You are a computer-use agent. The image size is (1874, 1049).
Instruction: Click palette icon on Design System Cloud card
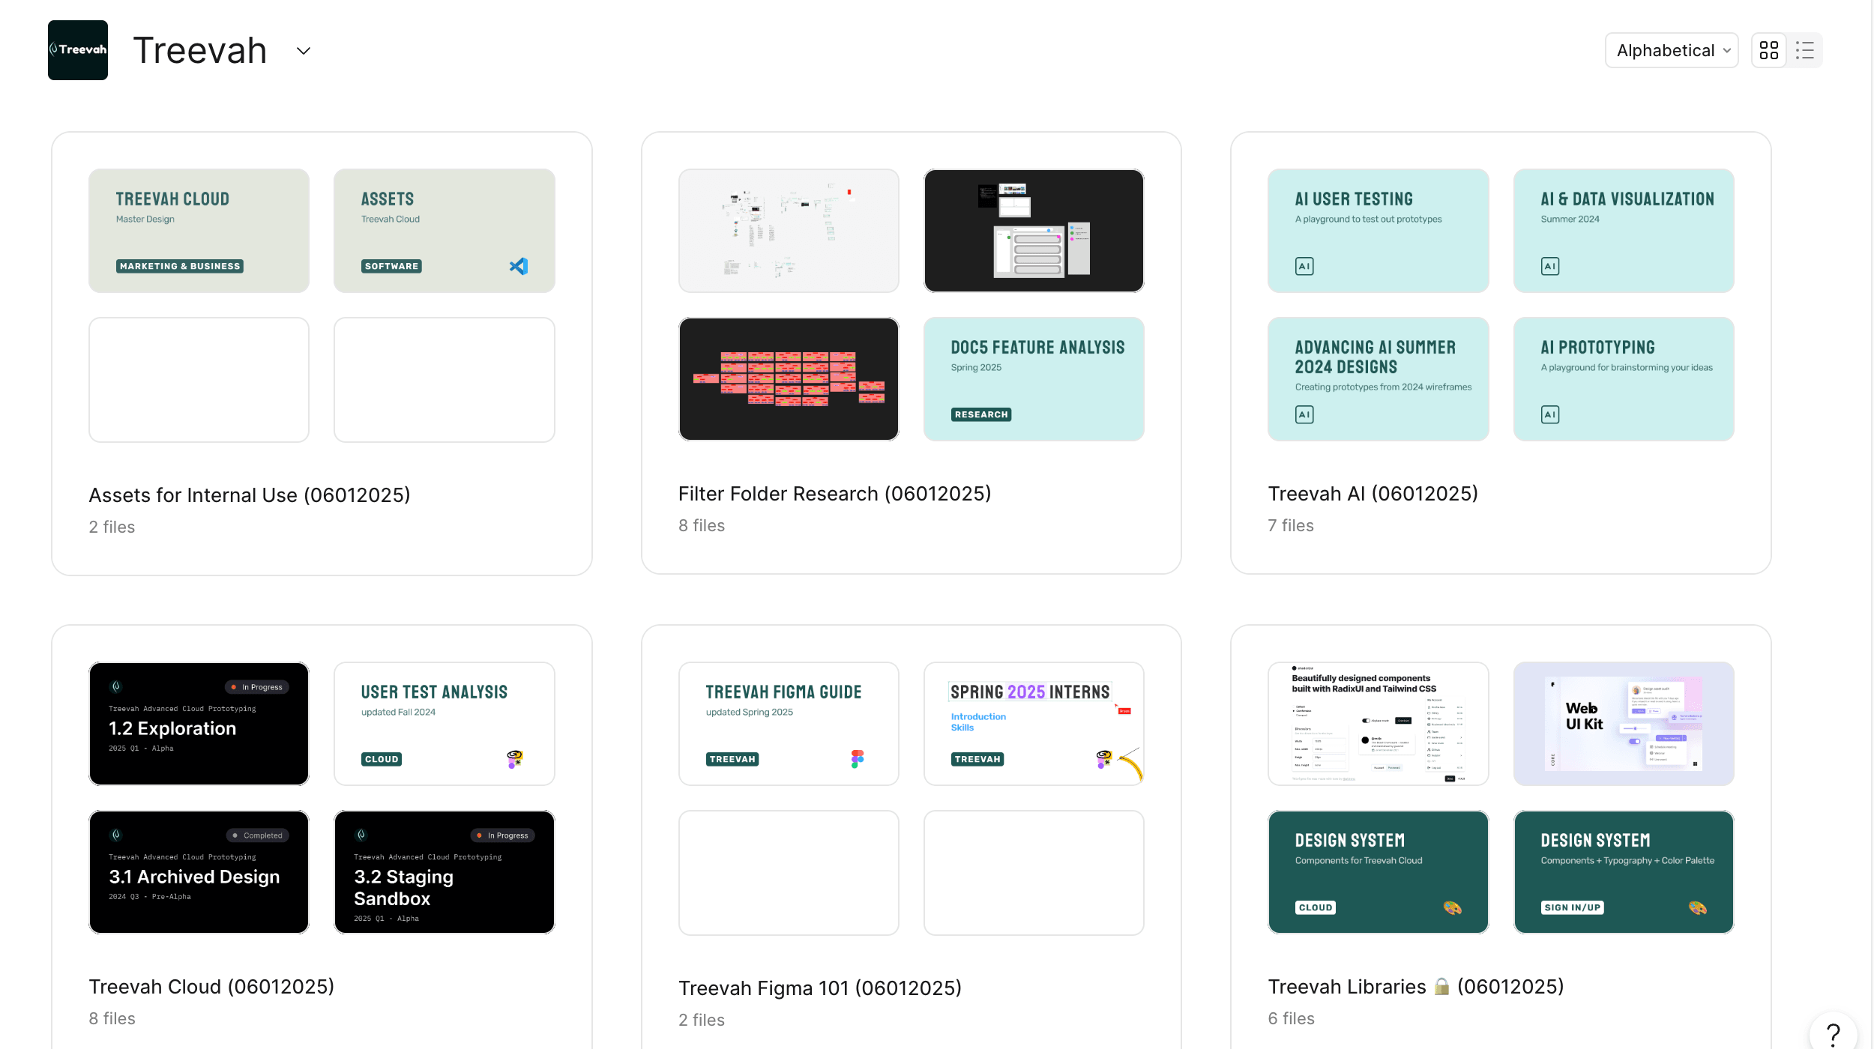tap(1453, 907)
